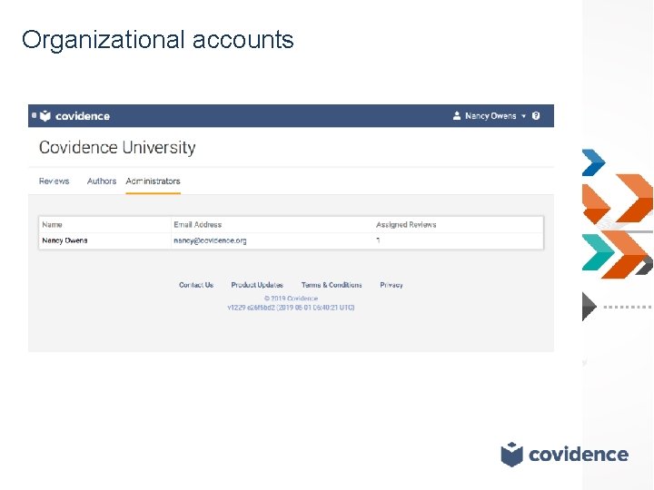654x490 pixels.
Task: Open the Privacy link
Action: [391, 285]
